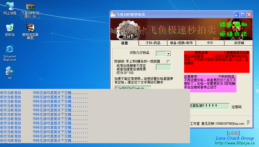This screenshot has width=259, height=147.
Task: Minimize the 飞鱼DNF极秒拍卖 window
Action: pyautogui.click(x=236, y=15)
